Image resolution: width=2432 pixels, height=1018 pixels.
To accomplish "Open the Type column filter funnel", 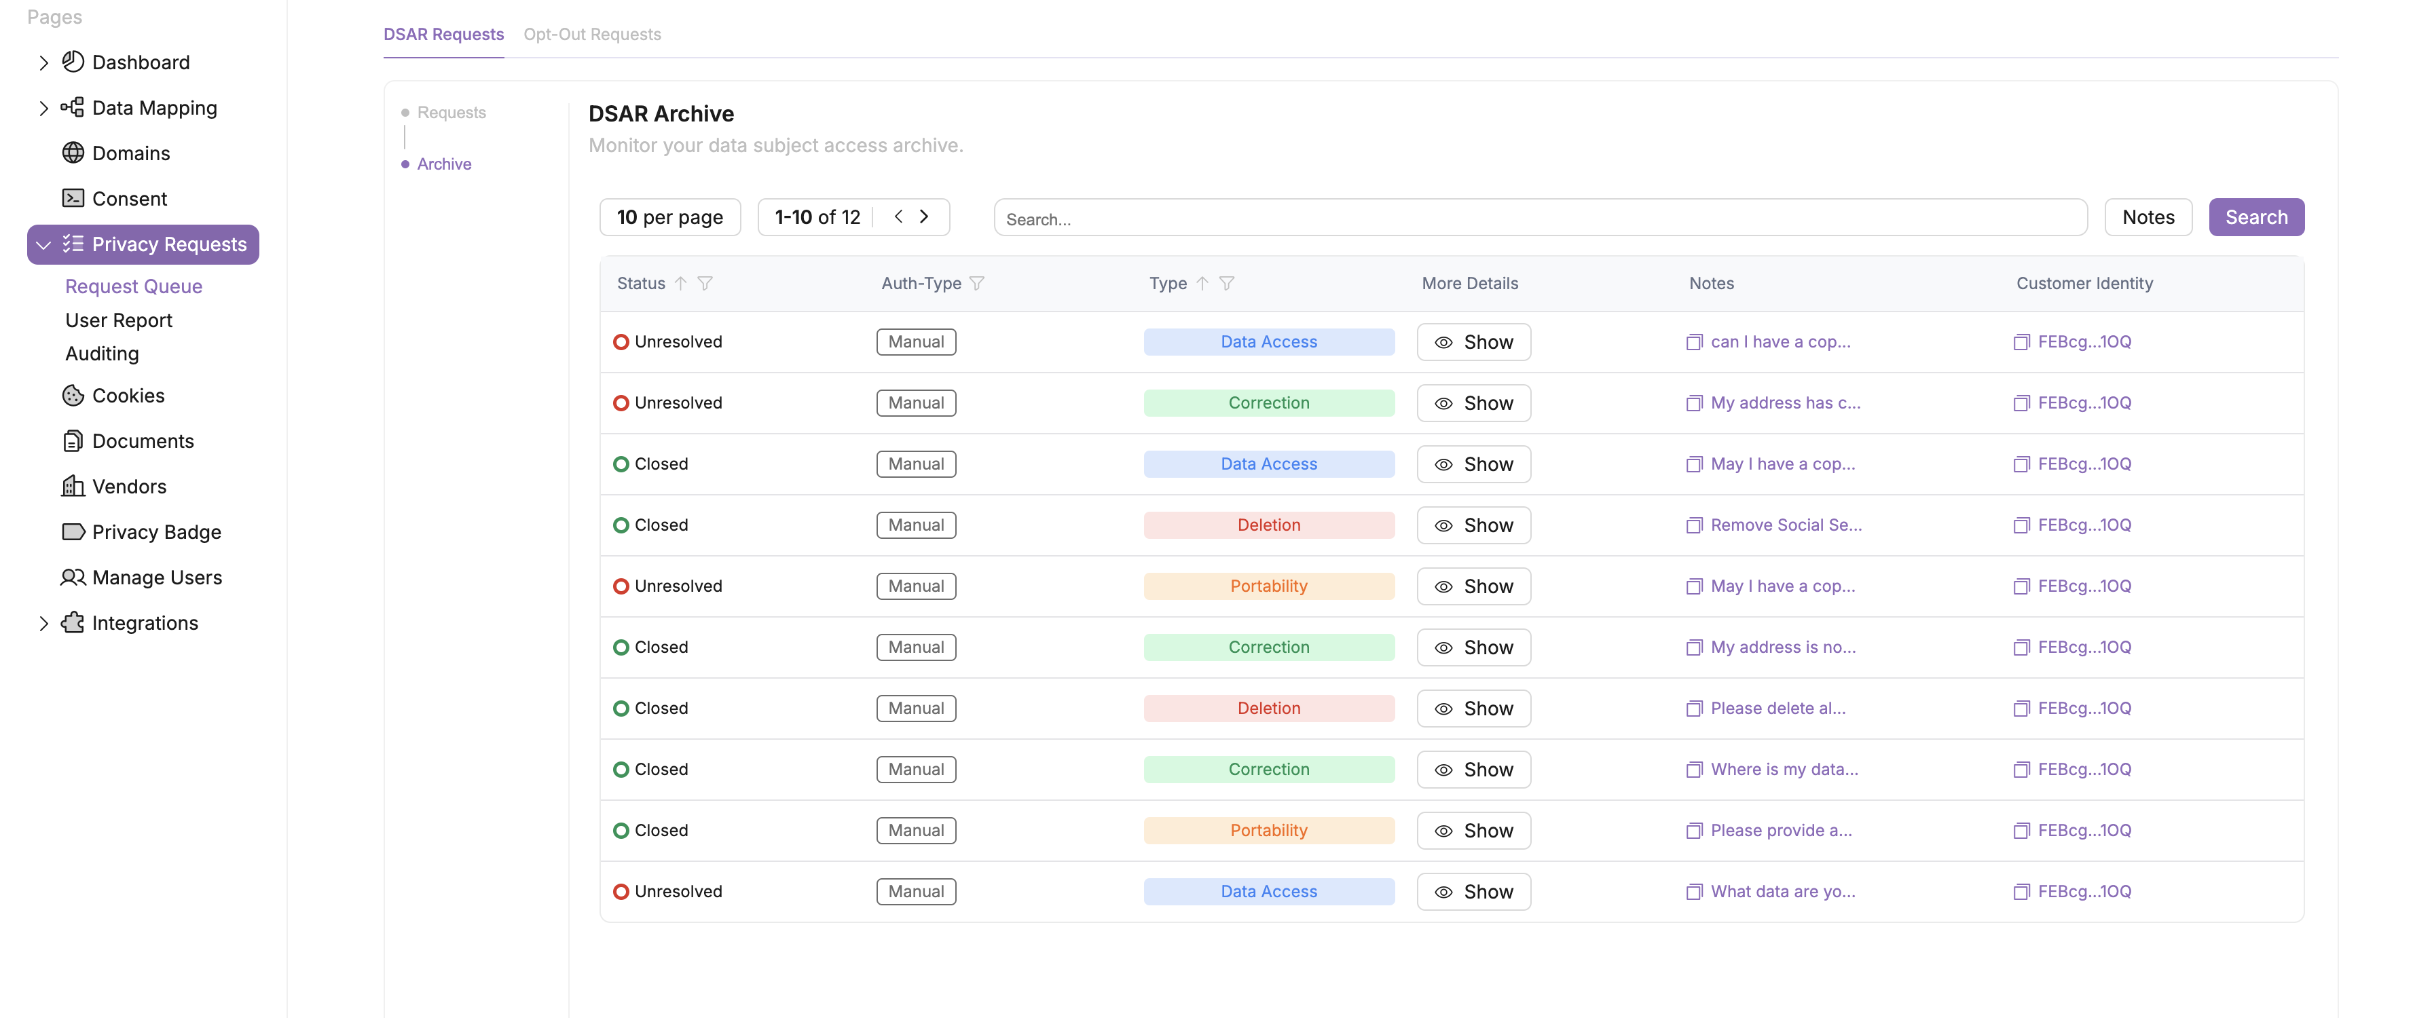I will click(x=1226, y=283).
